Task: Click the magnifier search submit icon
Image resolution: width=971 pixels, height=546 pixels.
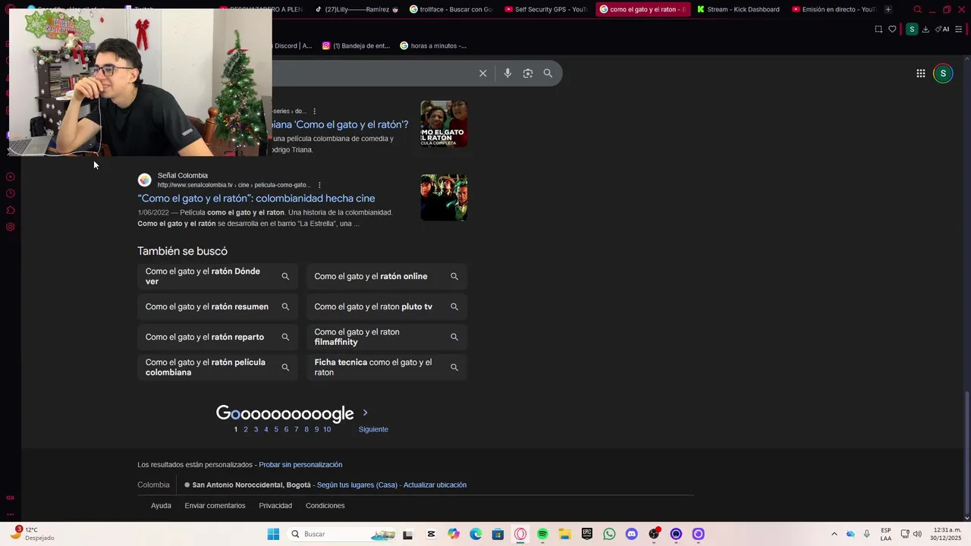Action: pyautogui.click(x=548, y=74)
